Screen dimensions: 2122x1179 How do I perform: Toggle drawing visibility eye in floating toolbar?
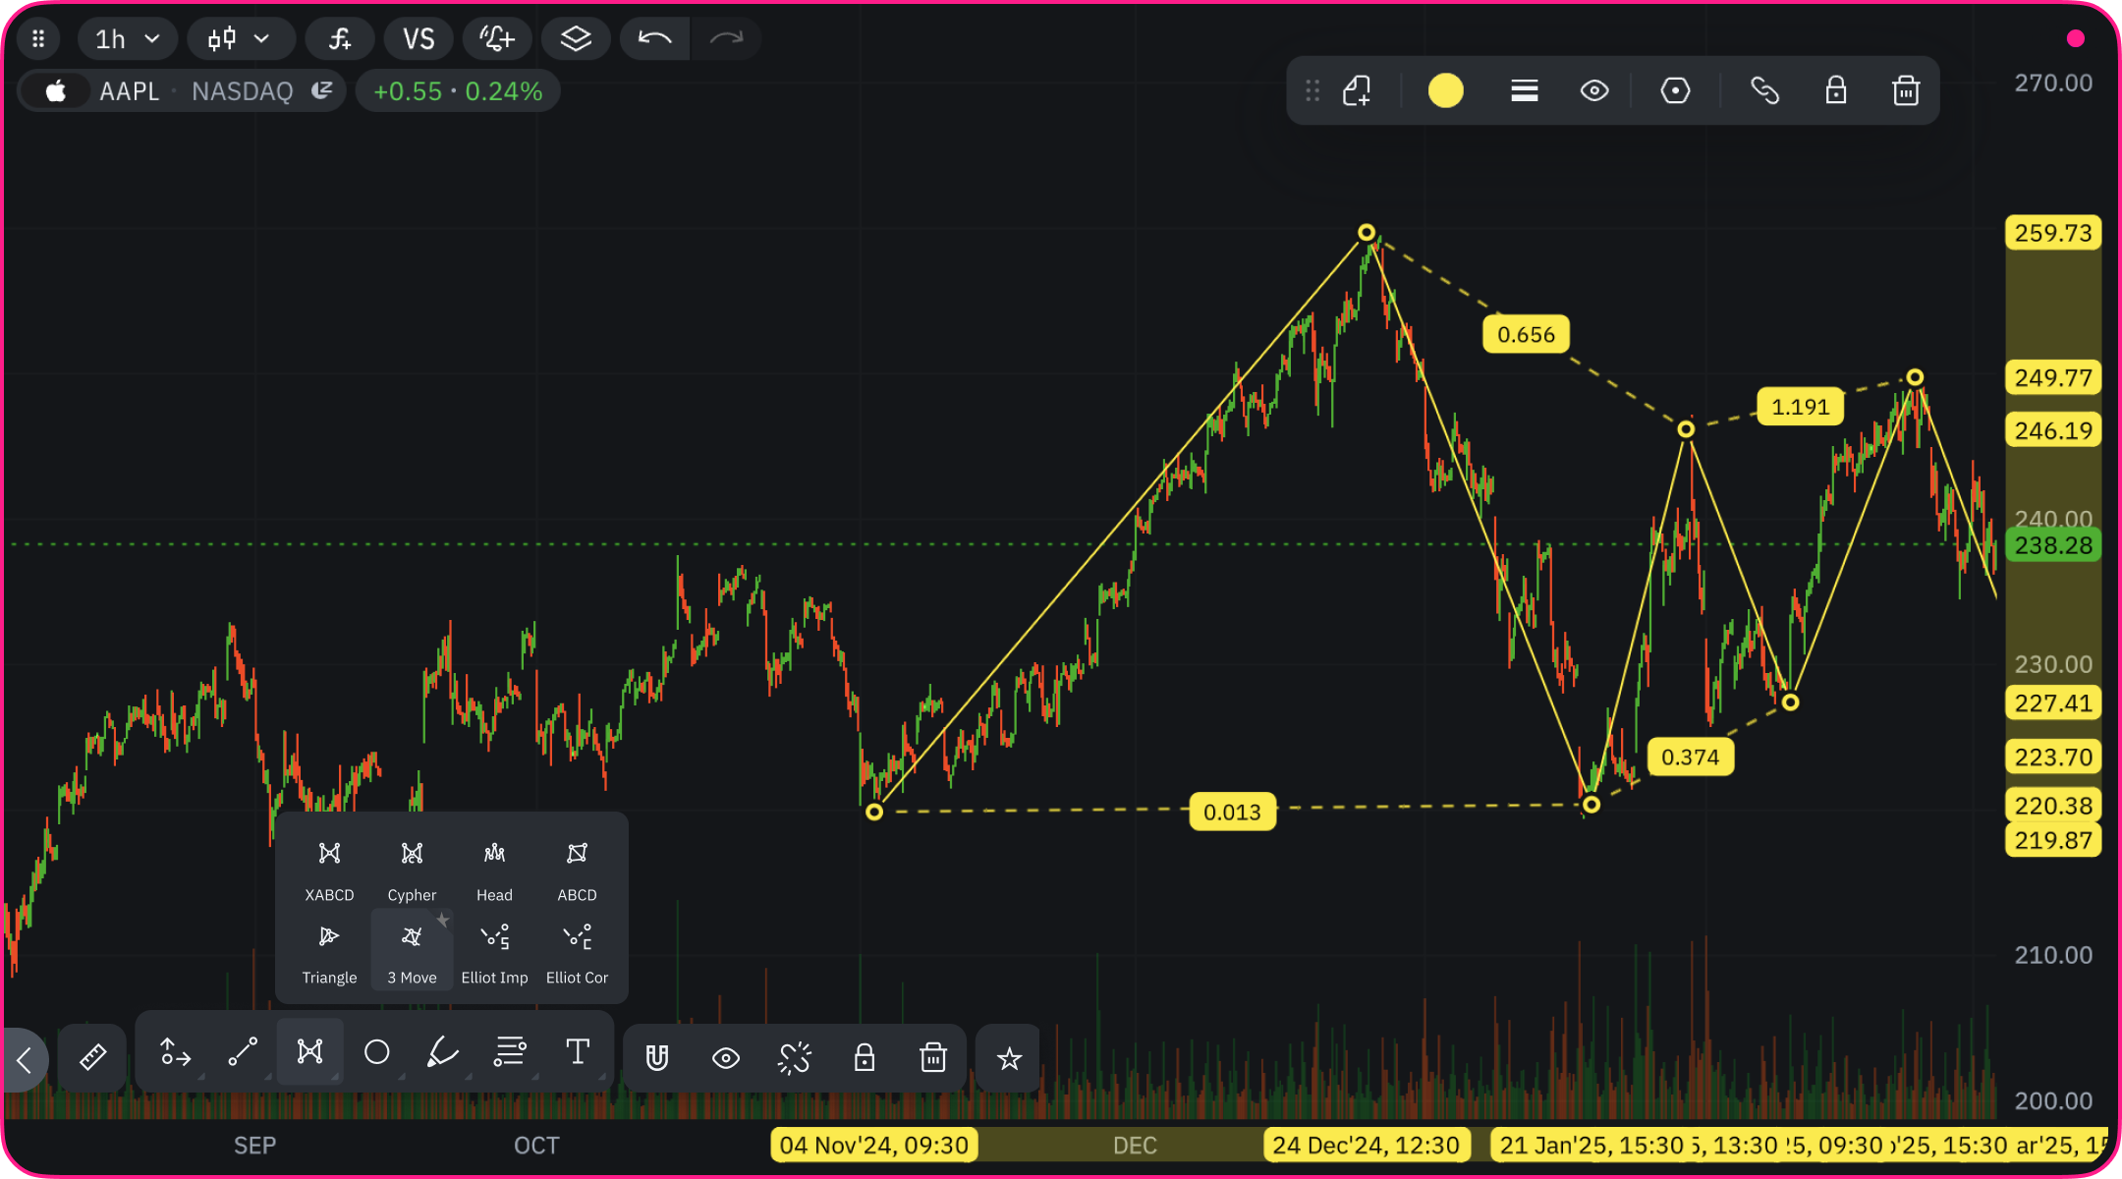click(x=1594, y=91)
